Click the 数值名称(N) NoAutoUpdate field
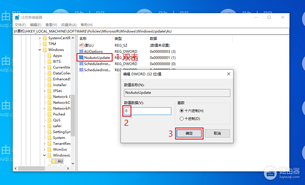 (x=177, y=93)
